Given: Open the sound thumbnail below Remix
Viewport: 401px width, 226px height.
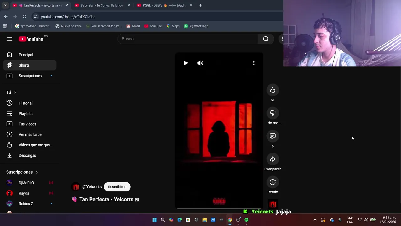Looking at the screenshot, I should pyautogui.click(x=273, y=204).
